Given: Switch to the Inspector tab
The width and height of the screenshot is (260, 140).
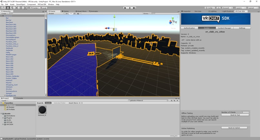Looking at the screenshot, I should click(x=186, y=11).
